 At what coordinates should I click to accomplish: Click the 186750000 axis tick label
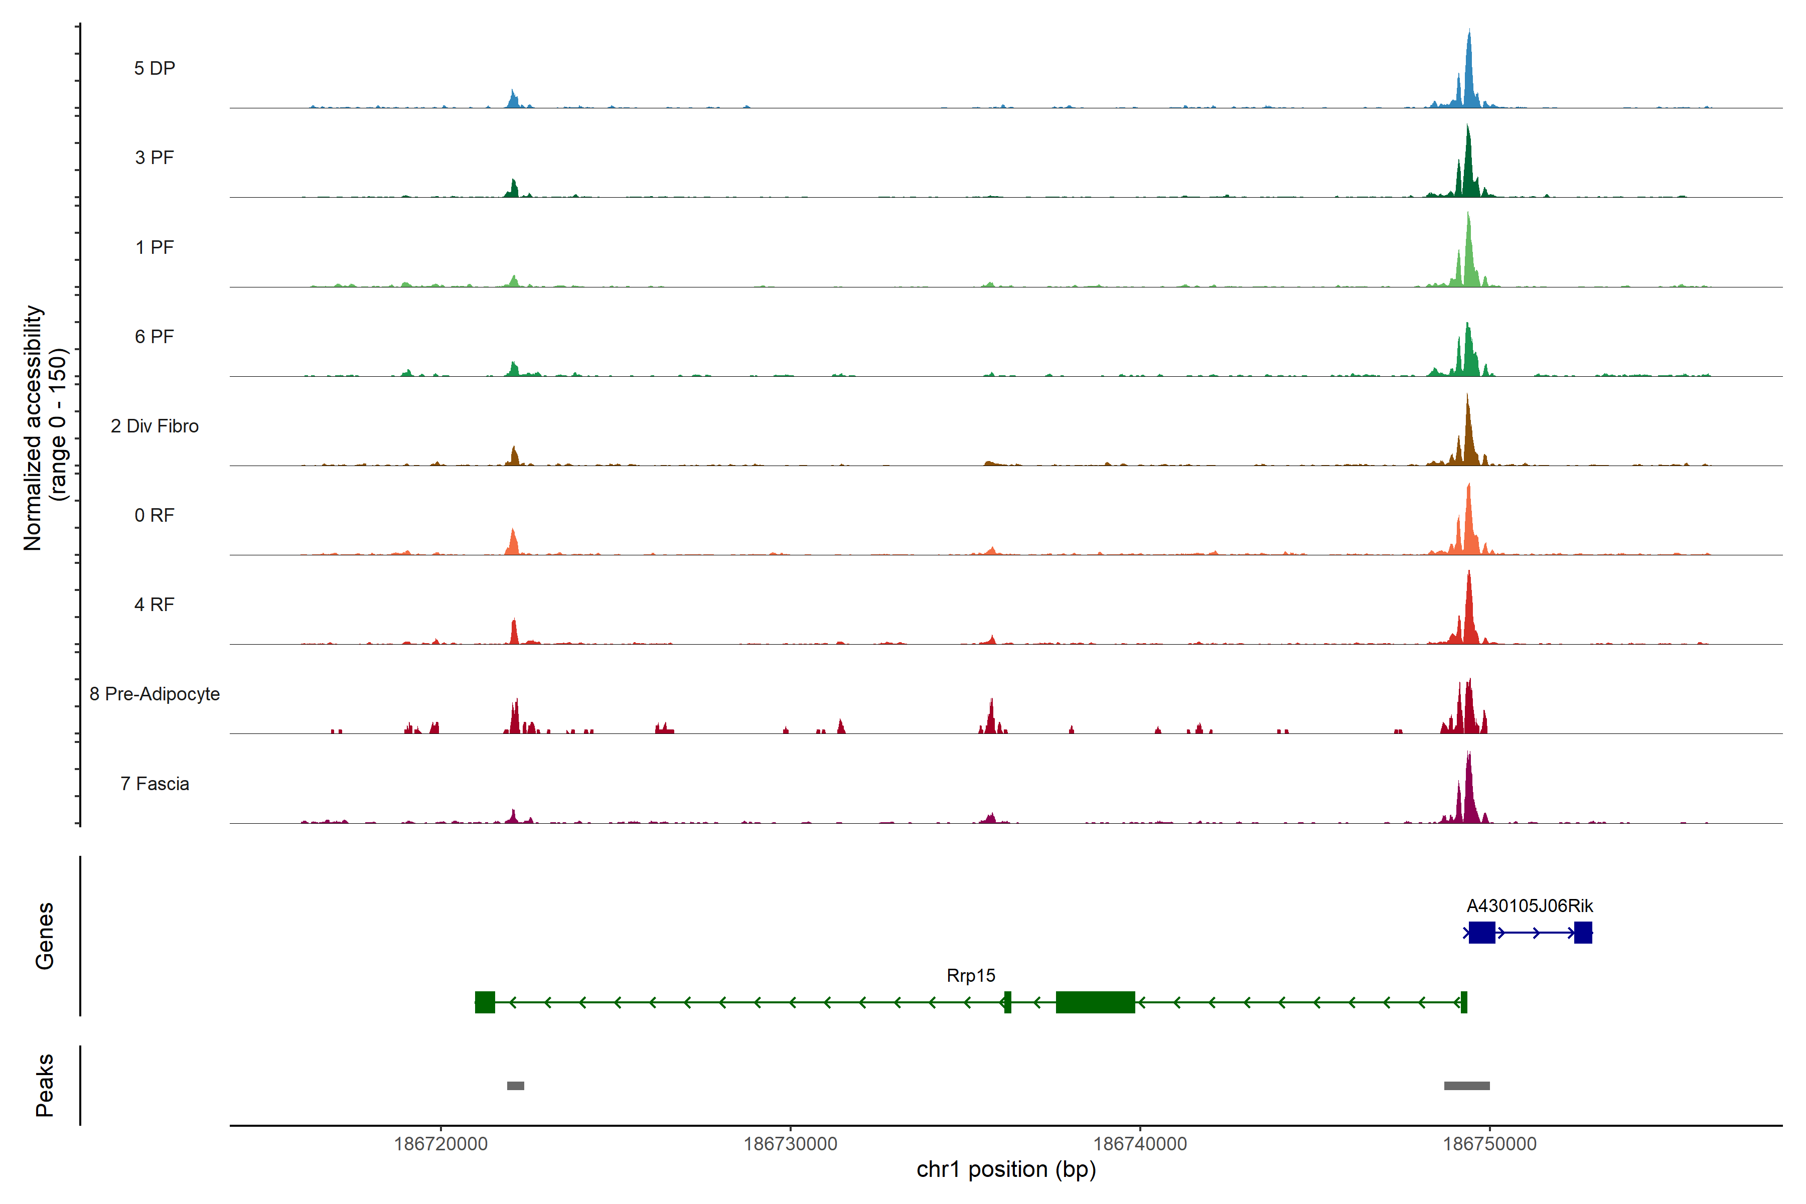1489,1143
